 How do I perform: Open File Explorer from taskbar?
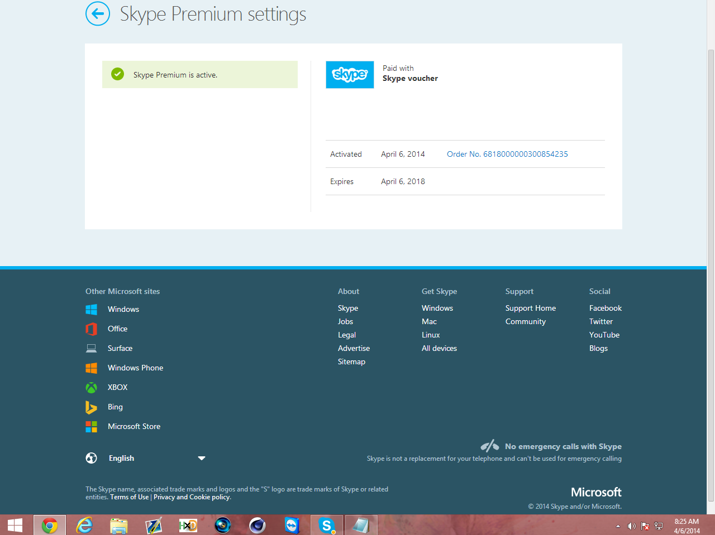(x=119, y=525)
